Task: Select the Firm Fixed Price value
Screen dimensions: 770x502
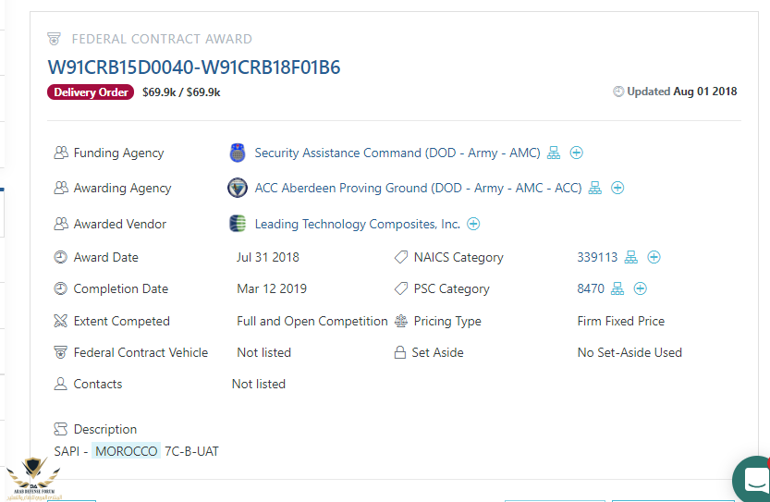Action: pos(621,321)
